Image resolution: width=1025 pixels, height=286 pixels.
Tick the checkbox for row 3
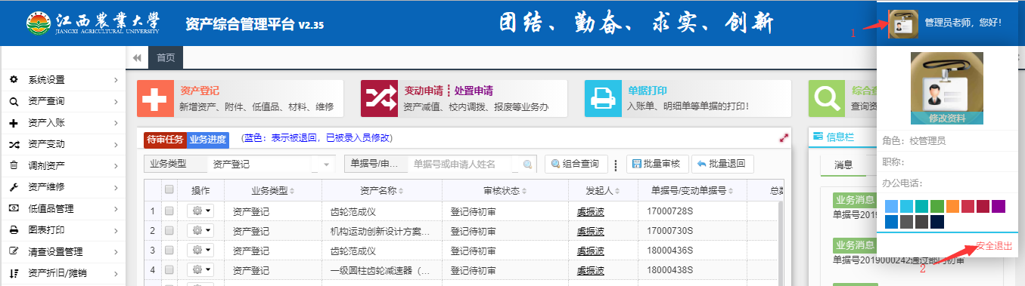pos(169,251)
